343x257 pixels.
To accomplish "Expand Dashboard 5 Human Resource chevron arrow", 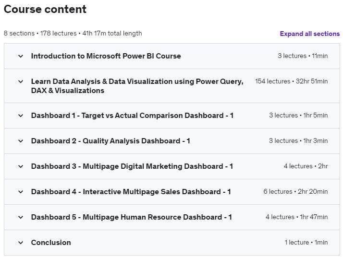I will [x=21, y=217].
